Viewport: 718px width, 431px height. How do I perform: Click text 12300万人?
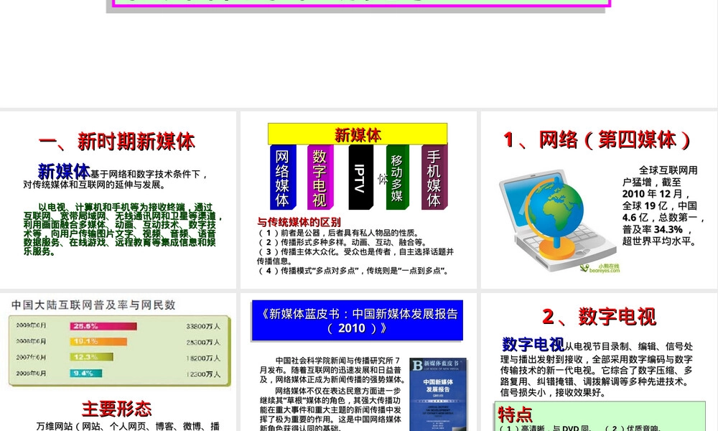pos(203,374)
